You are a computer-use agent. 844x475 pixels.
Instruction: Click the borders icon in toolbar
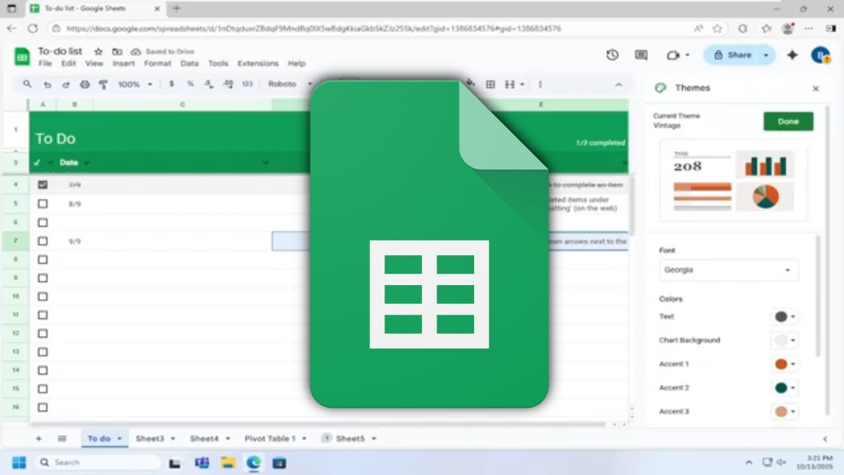(x=490, y=84)
